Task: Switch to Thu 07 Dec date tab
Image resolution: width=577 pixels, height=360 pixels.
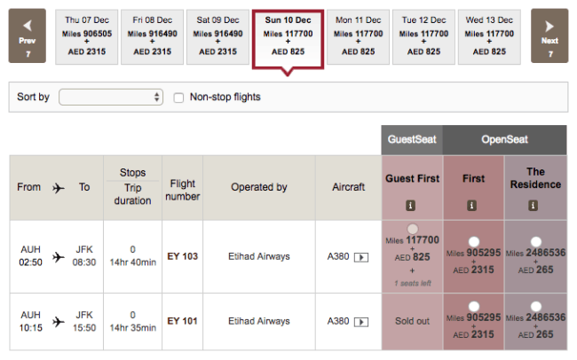Action: tap(87, 36)
